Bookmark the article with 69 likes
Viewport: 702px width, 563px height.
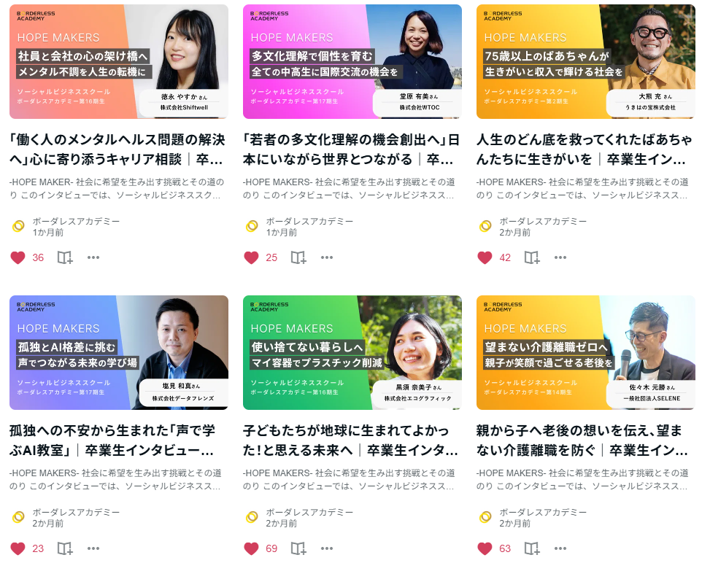click(x=298, y=548)
